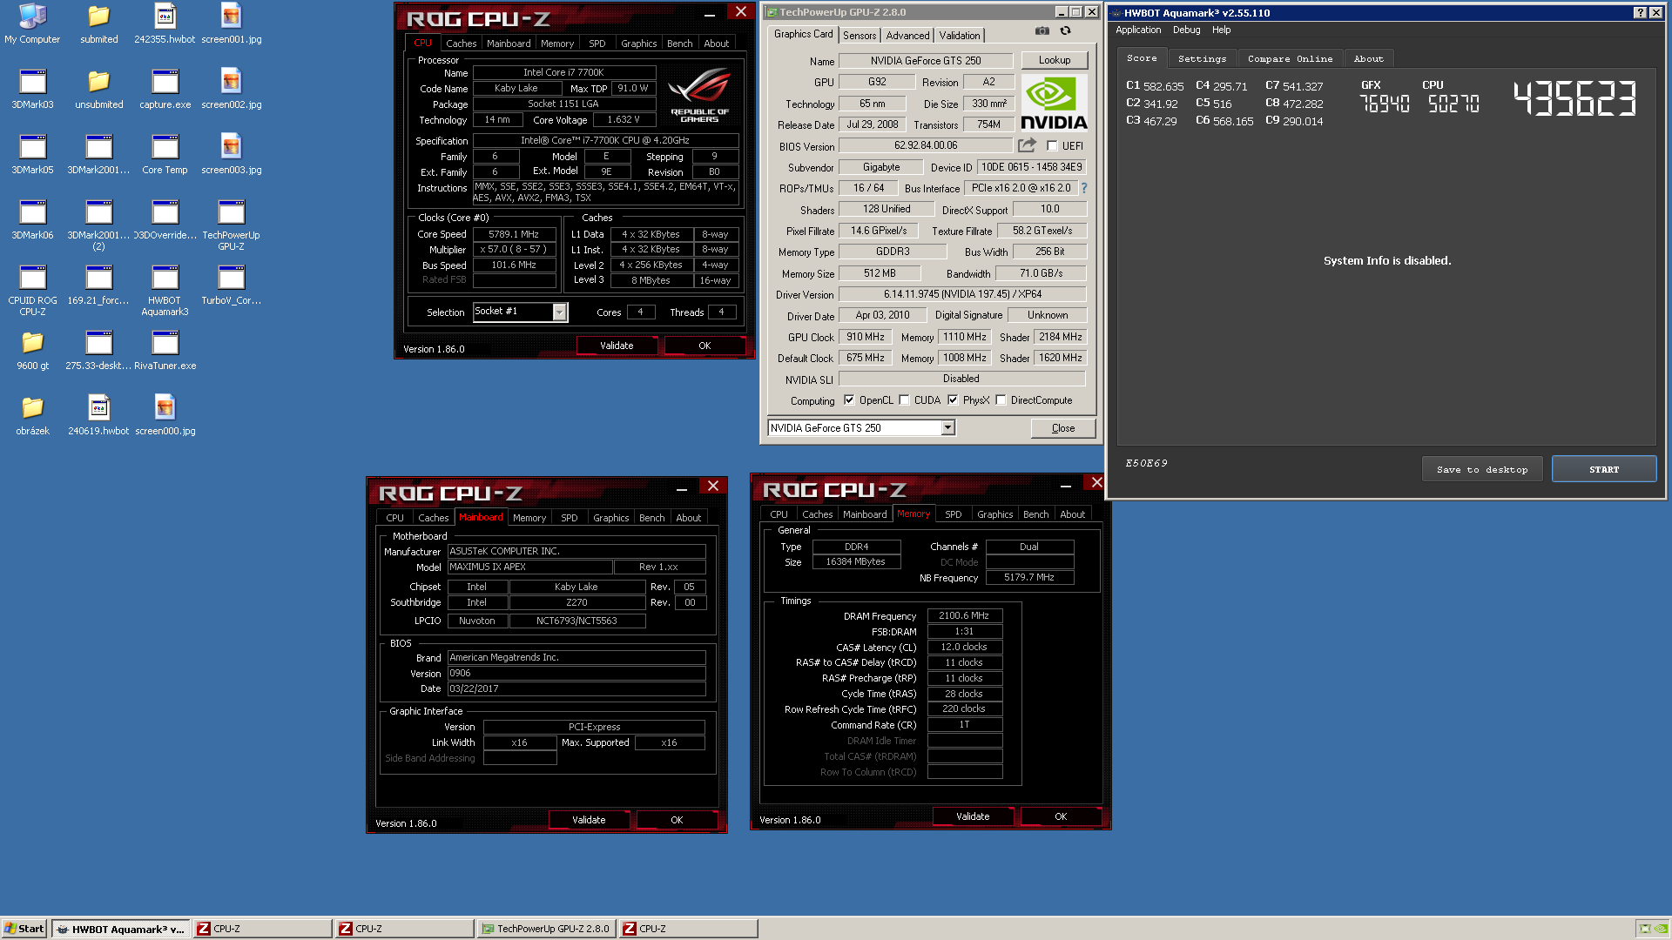Click the Windows Start button
This screenshot has height=940, width=1672.
point(24,929)
